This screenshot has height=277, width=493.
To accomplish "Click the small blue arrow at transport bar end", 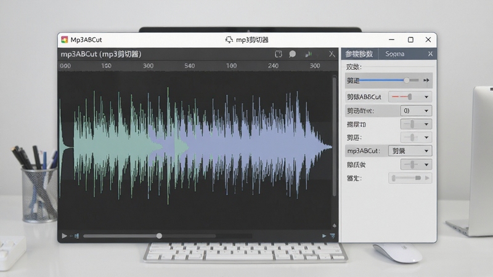I will tap(324, 236).
